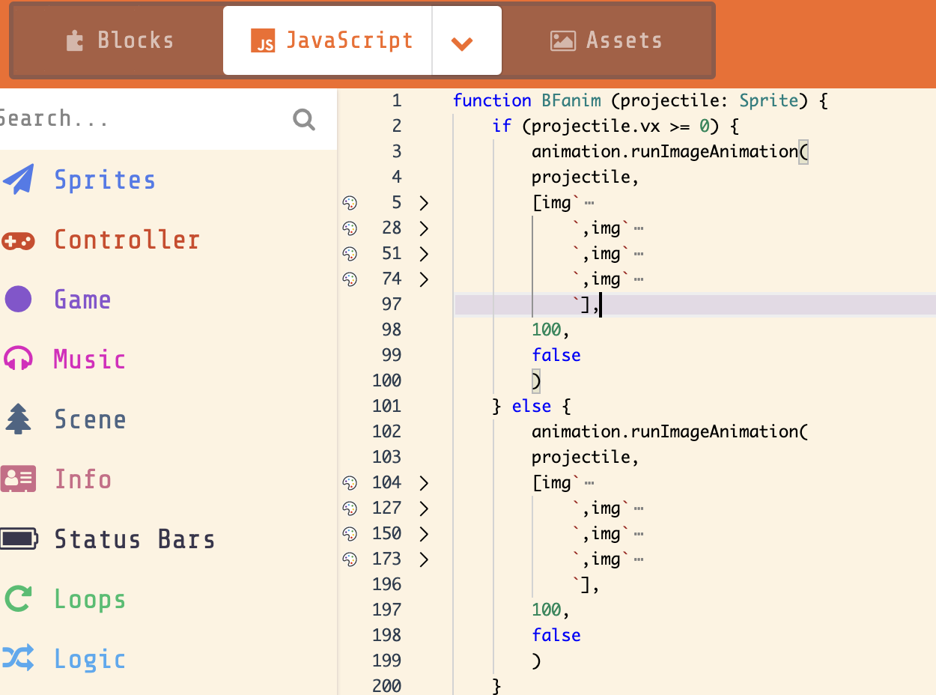Image resolution: width=936 pixels, height=695 pixels.
Task: Click the Music headphones icon
Action: [18, 358]
